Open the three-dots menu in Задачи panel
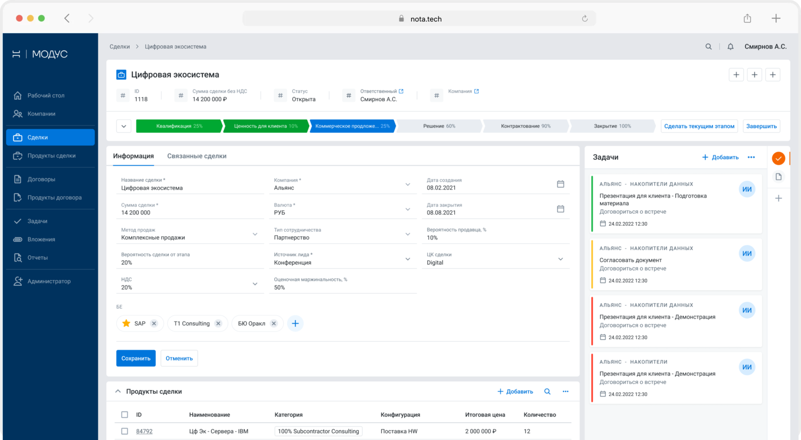The image size is (801, 440). [x=751, y=157]
